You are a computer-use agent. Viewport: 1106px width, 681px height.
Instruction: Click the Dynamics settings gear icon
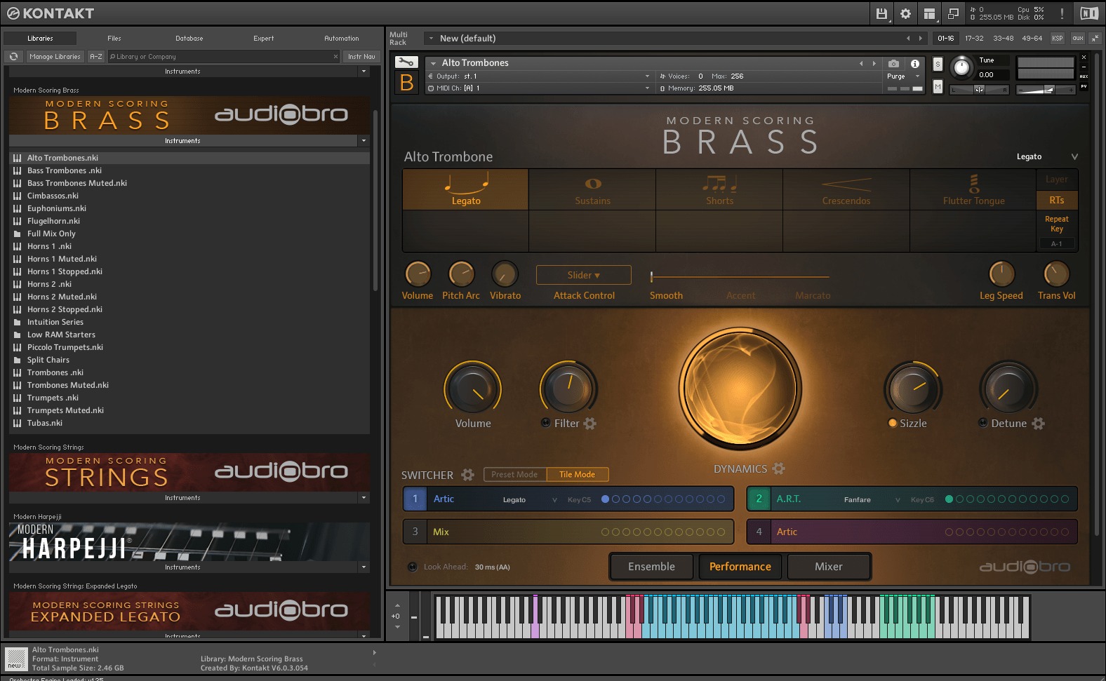pos(778,468)
